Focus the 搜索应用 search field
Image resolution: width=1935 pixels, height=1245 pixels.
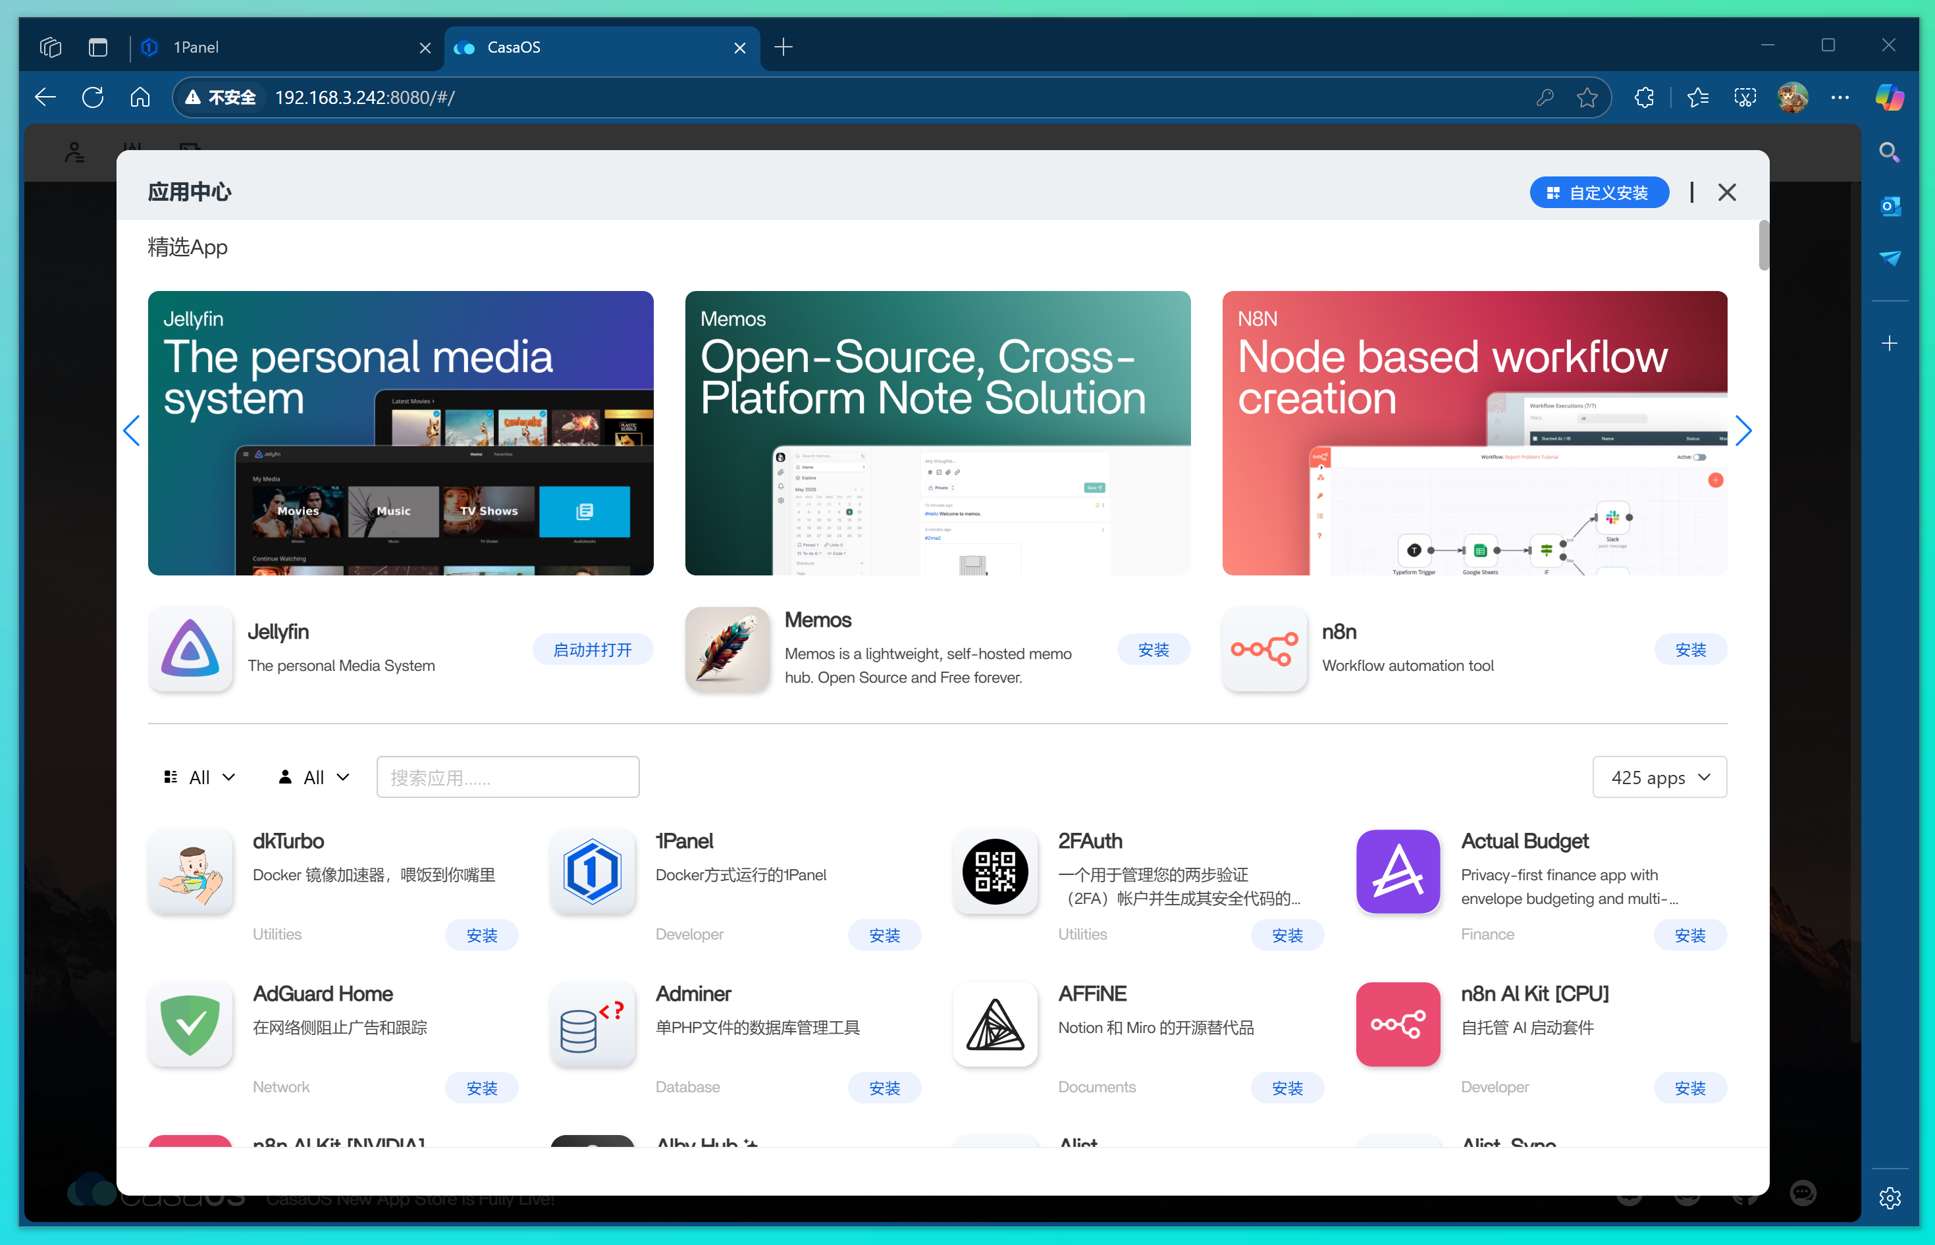(x=508, y=777)
